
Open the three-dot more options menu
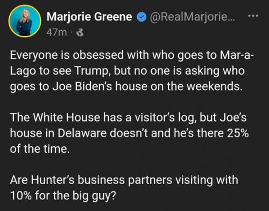(x=253, y=16)
